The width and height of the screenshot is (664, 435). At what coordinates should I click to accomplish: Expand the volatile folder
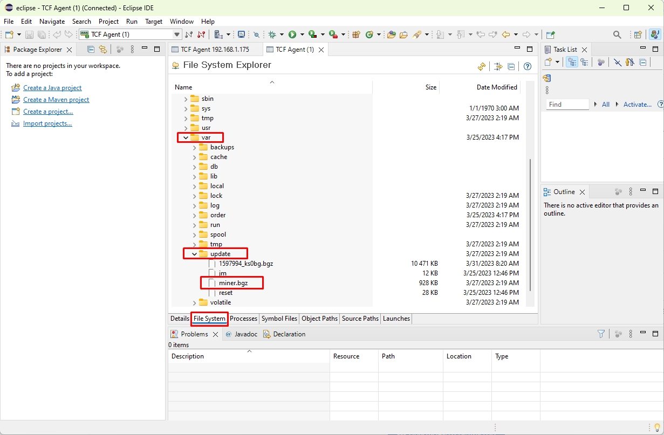(194, 303)
